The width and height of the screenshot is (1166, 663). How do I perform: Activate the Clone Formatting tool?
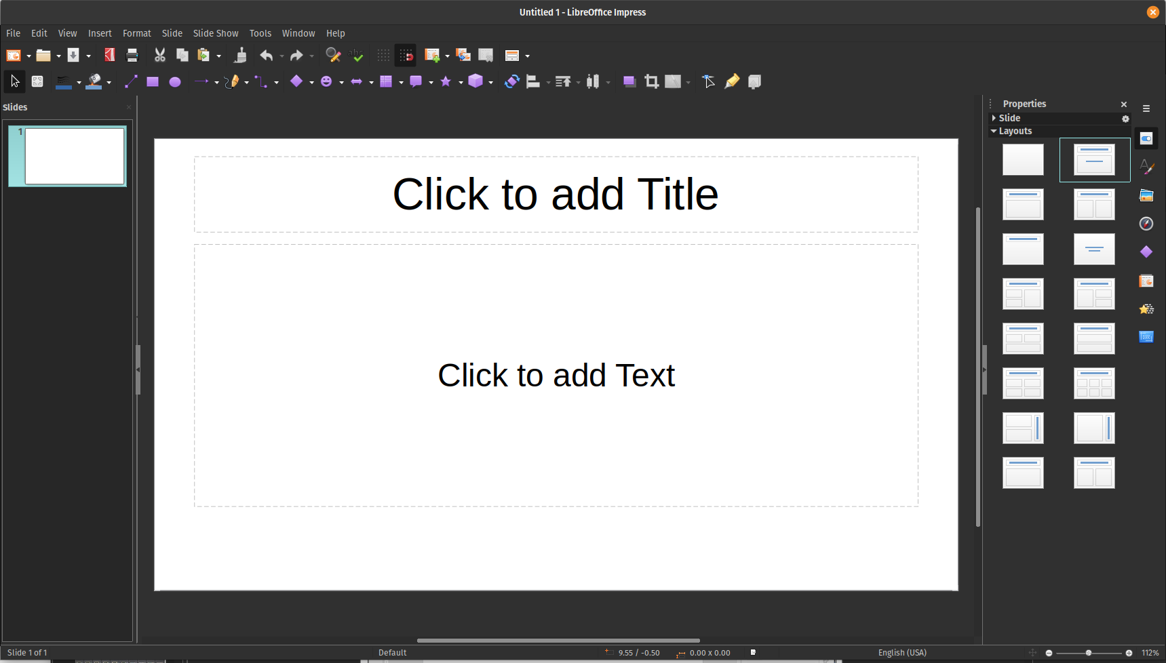click(240, 55)
